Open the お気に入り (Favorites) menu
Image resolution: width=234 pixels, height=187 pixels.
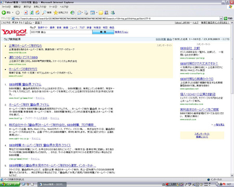coord(40,7)
